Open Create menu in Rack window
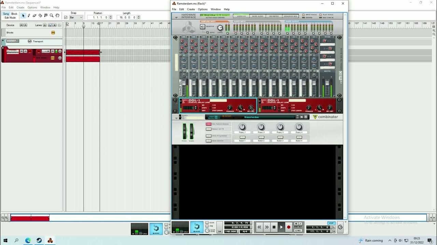 191,9
